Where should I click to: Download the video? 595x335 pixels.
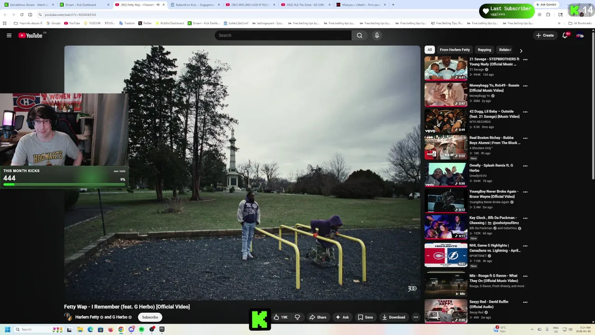pyautogui.click(x=394, y=317)
